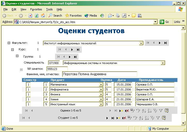Open the Mail toolbar icon

[110, 16]
